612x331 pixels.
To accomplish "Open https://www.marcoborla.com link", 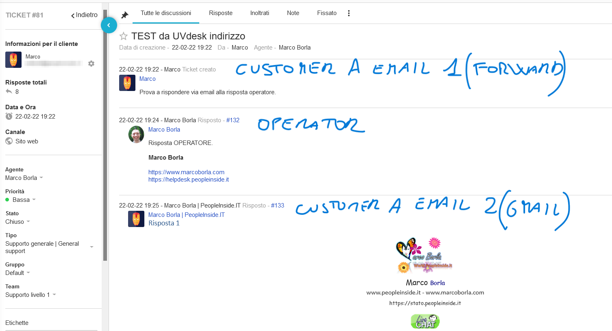I will coord(186,172).
